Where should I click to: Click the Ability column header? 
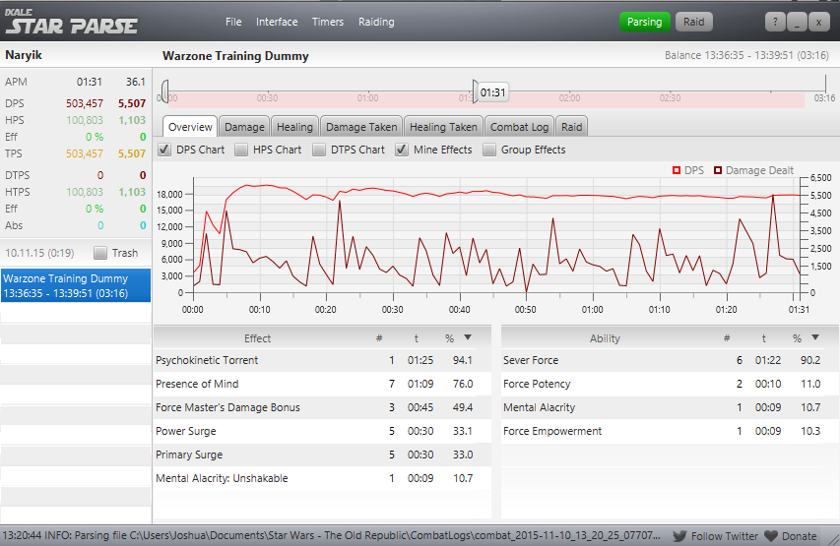[605, 338]
